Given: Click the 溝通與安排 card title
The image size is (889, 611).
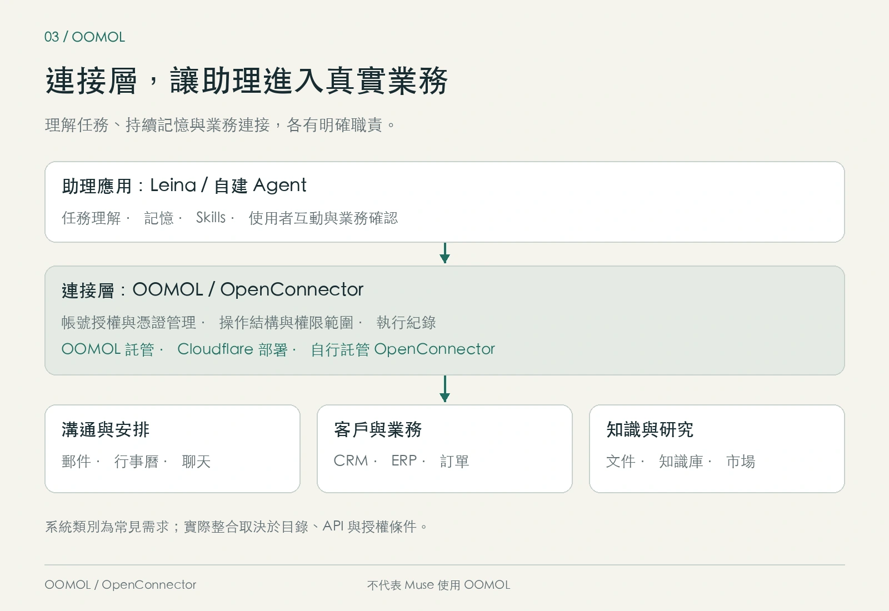Looking at the screenshot, I should point(106,429).
